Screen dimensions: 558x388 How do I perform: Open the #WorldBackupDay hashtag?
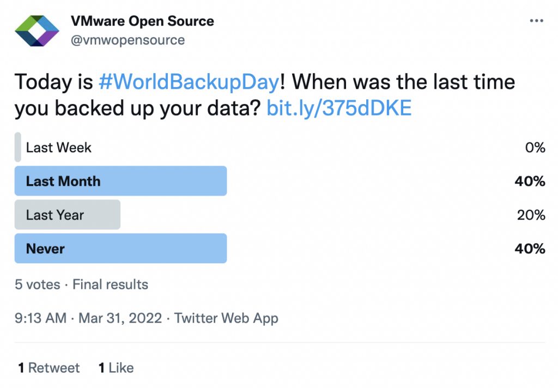pos(189,82)
